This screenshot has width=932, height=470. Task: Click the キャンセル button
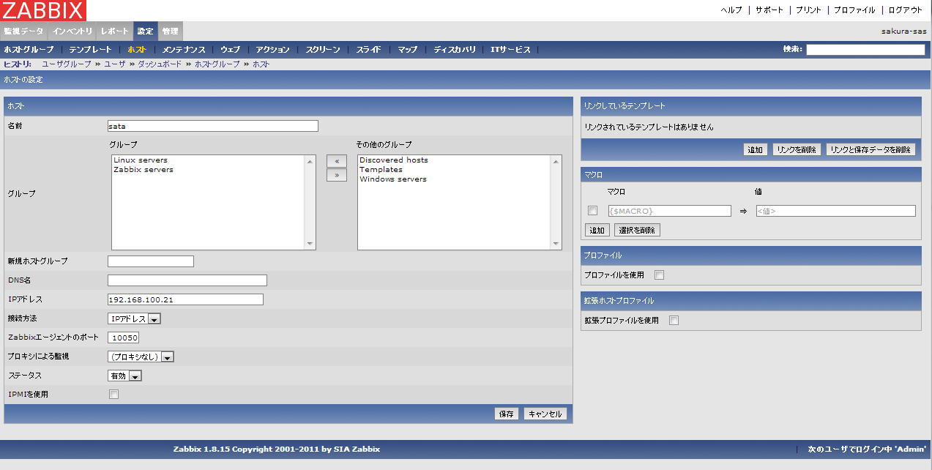pyautogui.click(x=545, y=414)
